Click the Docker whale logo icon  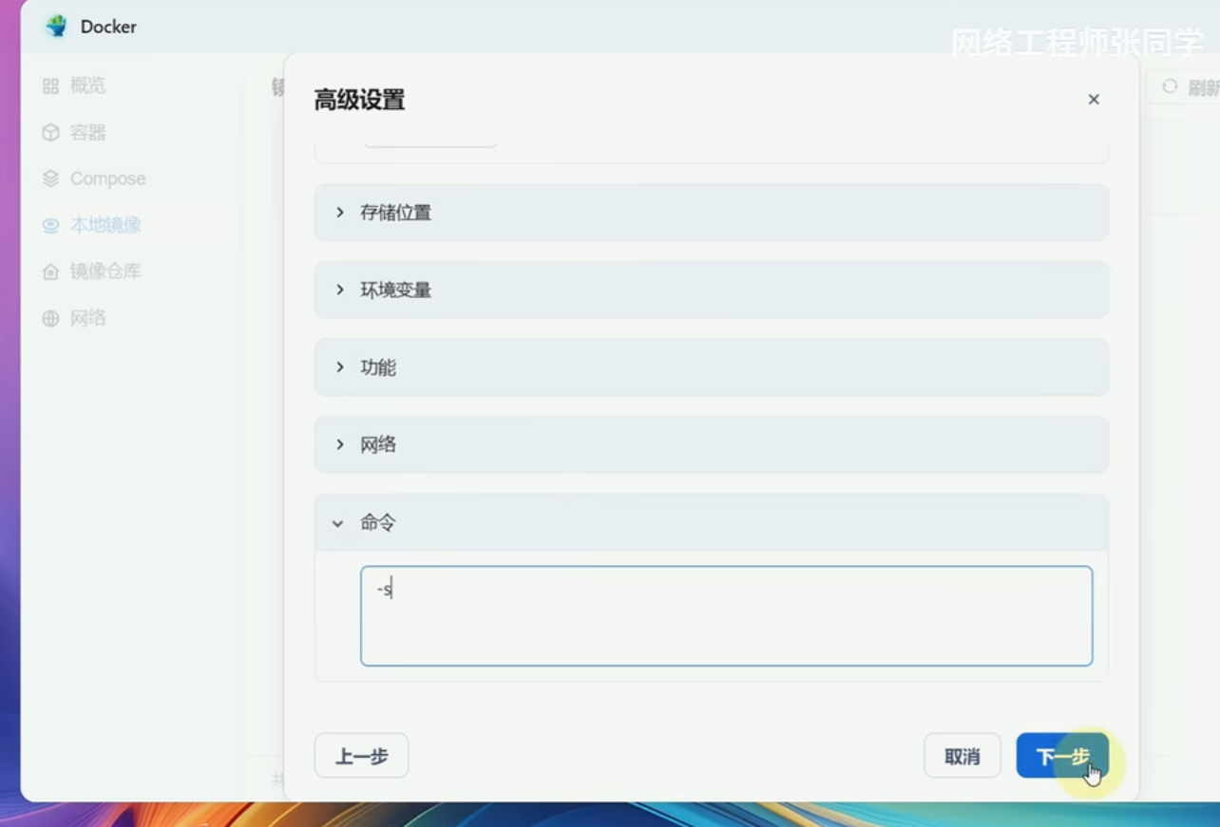click(57, 27)
